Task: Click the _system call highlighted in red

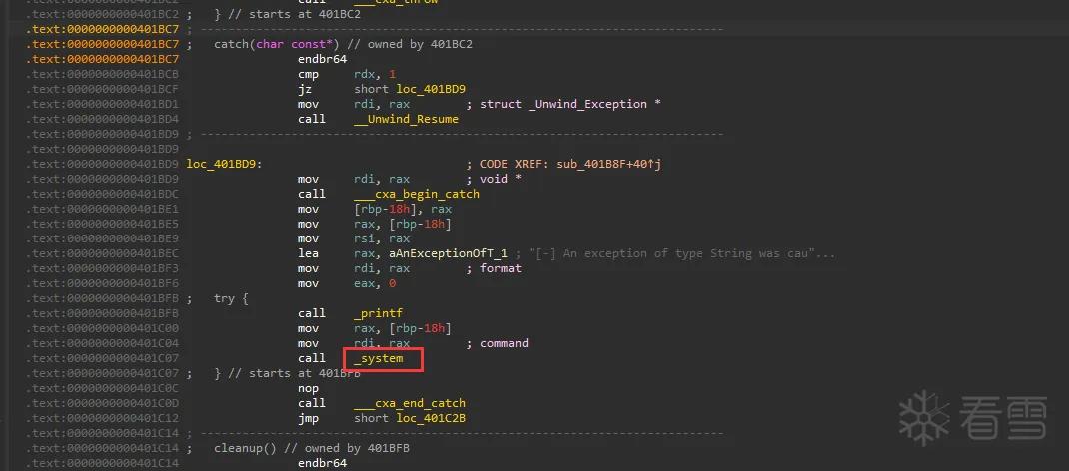Action: (x=379, y=358)
